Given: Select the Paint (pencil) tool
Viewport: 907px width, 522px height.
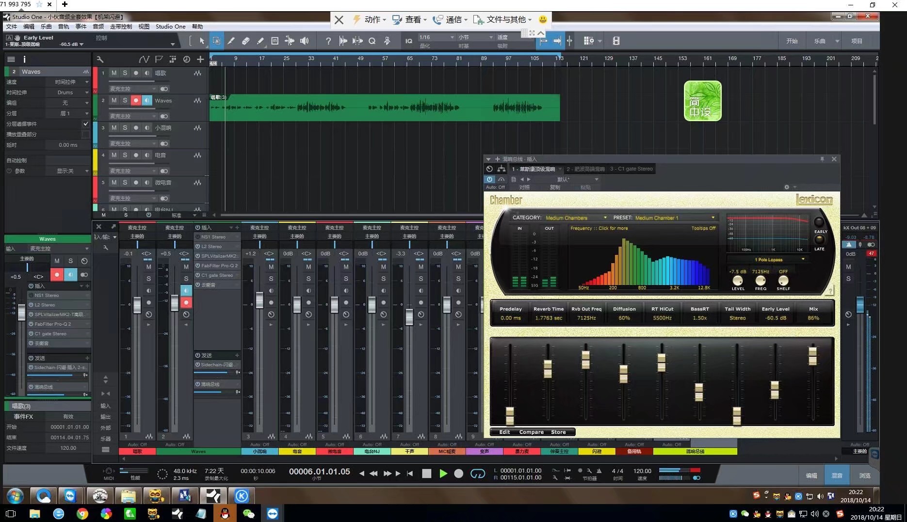Looking at the screenshot, I should tap(260, 41).
